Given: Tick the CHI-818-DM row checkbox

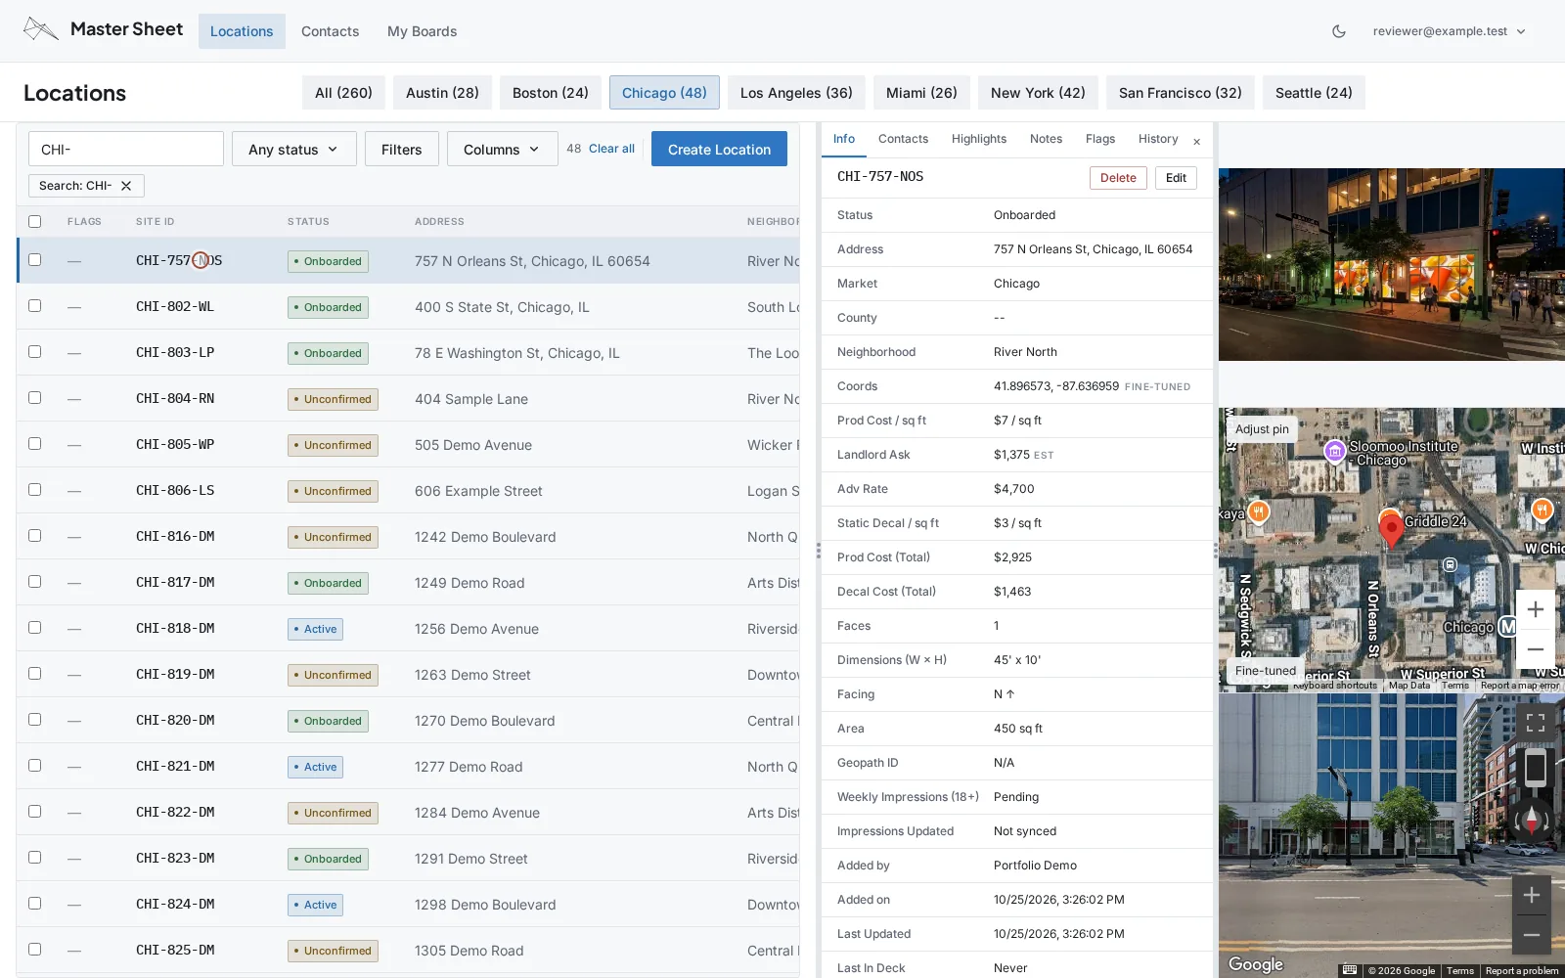Looking at the screenshot, I should 35,628.
